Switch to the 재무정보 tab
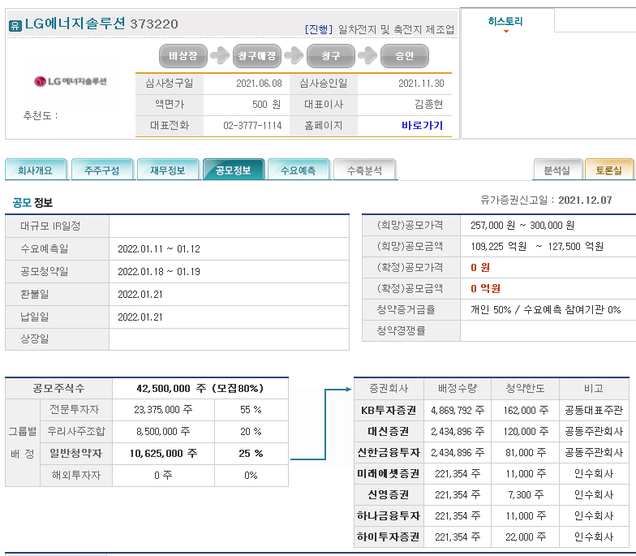Screen dimensions: 636x556 click(x=167, y=170)
